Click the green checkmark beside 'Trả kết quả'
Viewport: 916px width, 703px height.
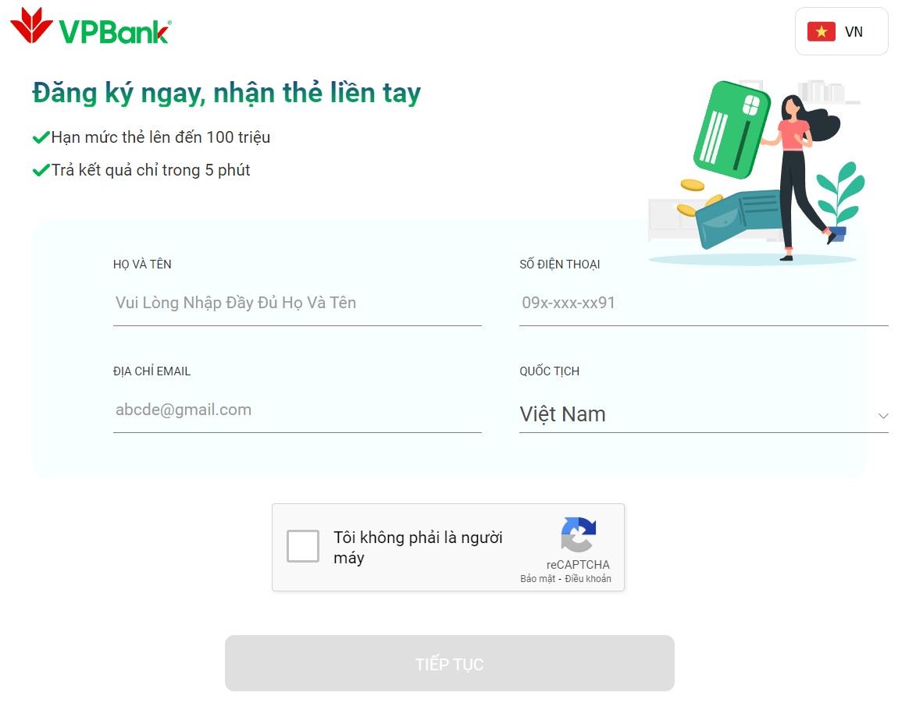[x=41, y=171]
